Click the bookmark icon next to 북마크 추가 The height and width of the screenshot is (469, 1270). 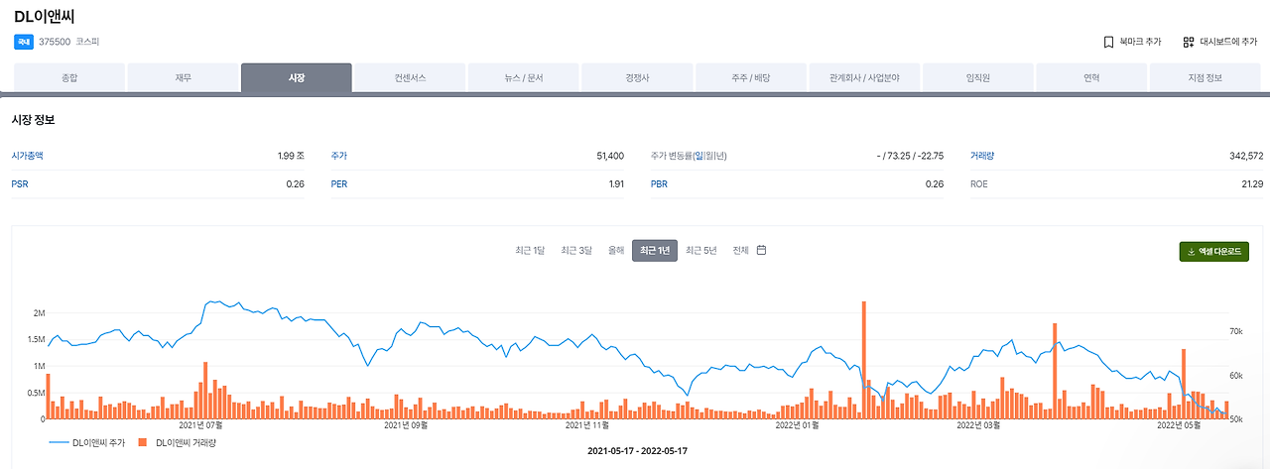click(1108, 42)
